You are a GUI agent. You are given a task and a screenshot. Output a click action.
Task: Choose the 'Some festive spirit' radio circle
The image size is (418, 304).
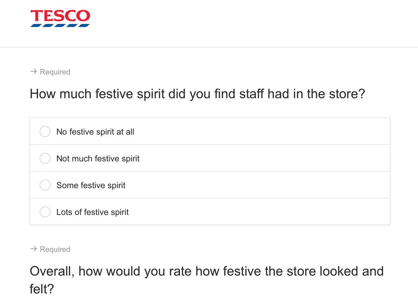point(45,185)
